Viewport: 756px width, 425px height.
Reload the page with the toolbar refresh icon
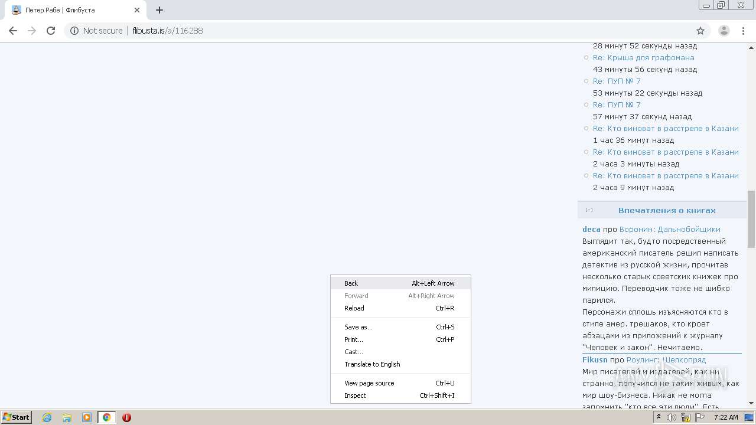pos(51,31)
